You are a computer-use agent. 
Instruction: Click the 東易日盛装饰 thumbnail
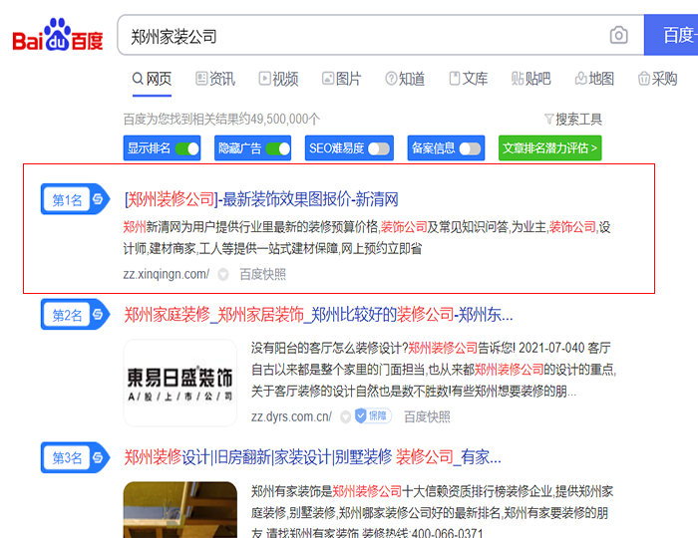pos(179,383)
